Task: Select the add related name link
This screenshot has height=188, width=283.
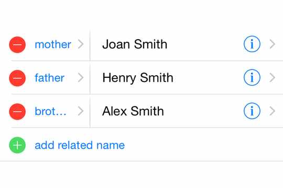Action: coord(80,145)
